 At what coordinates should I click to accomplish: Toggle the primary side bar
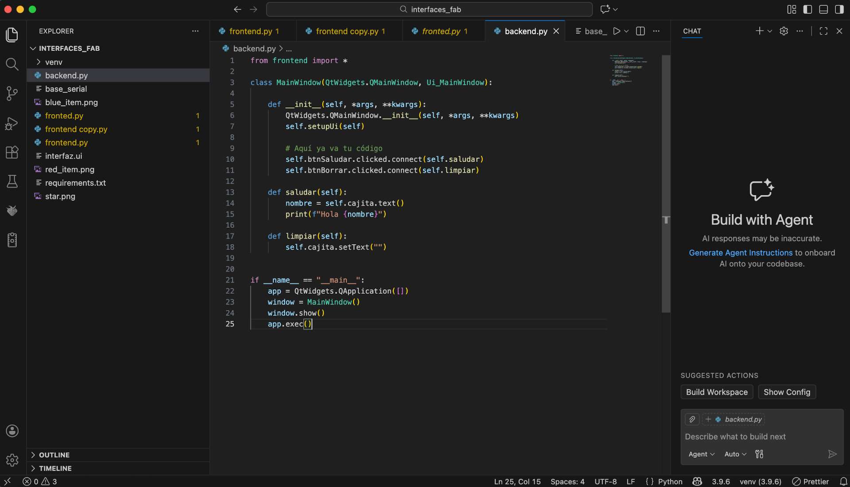pos(807,9)
